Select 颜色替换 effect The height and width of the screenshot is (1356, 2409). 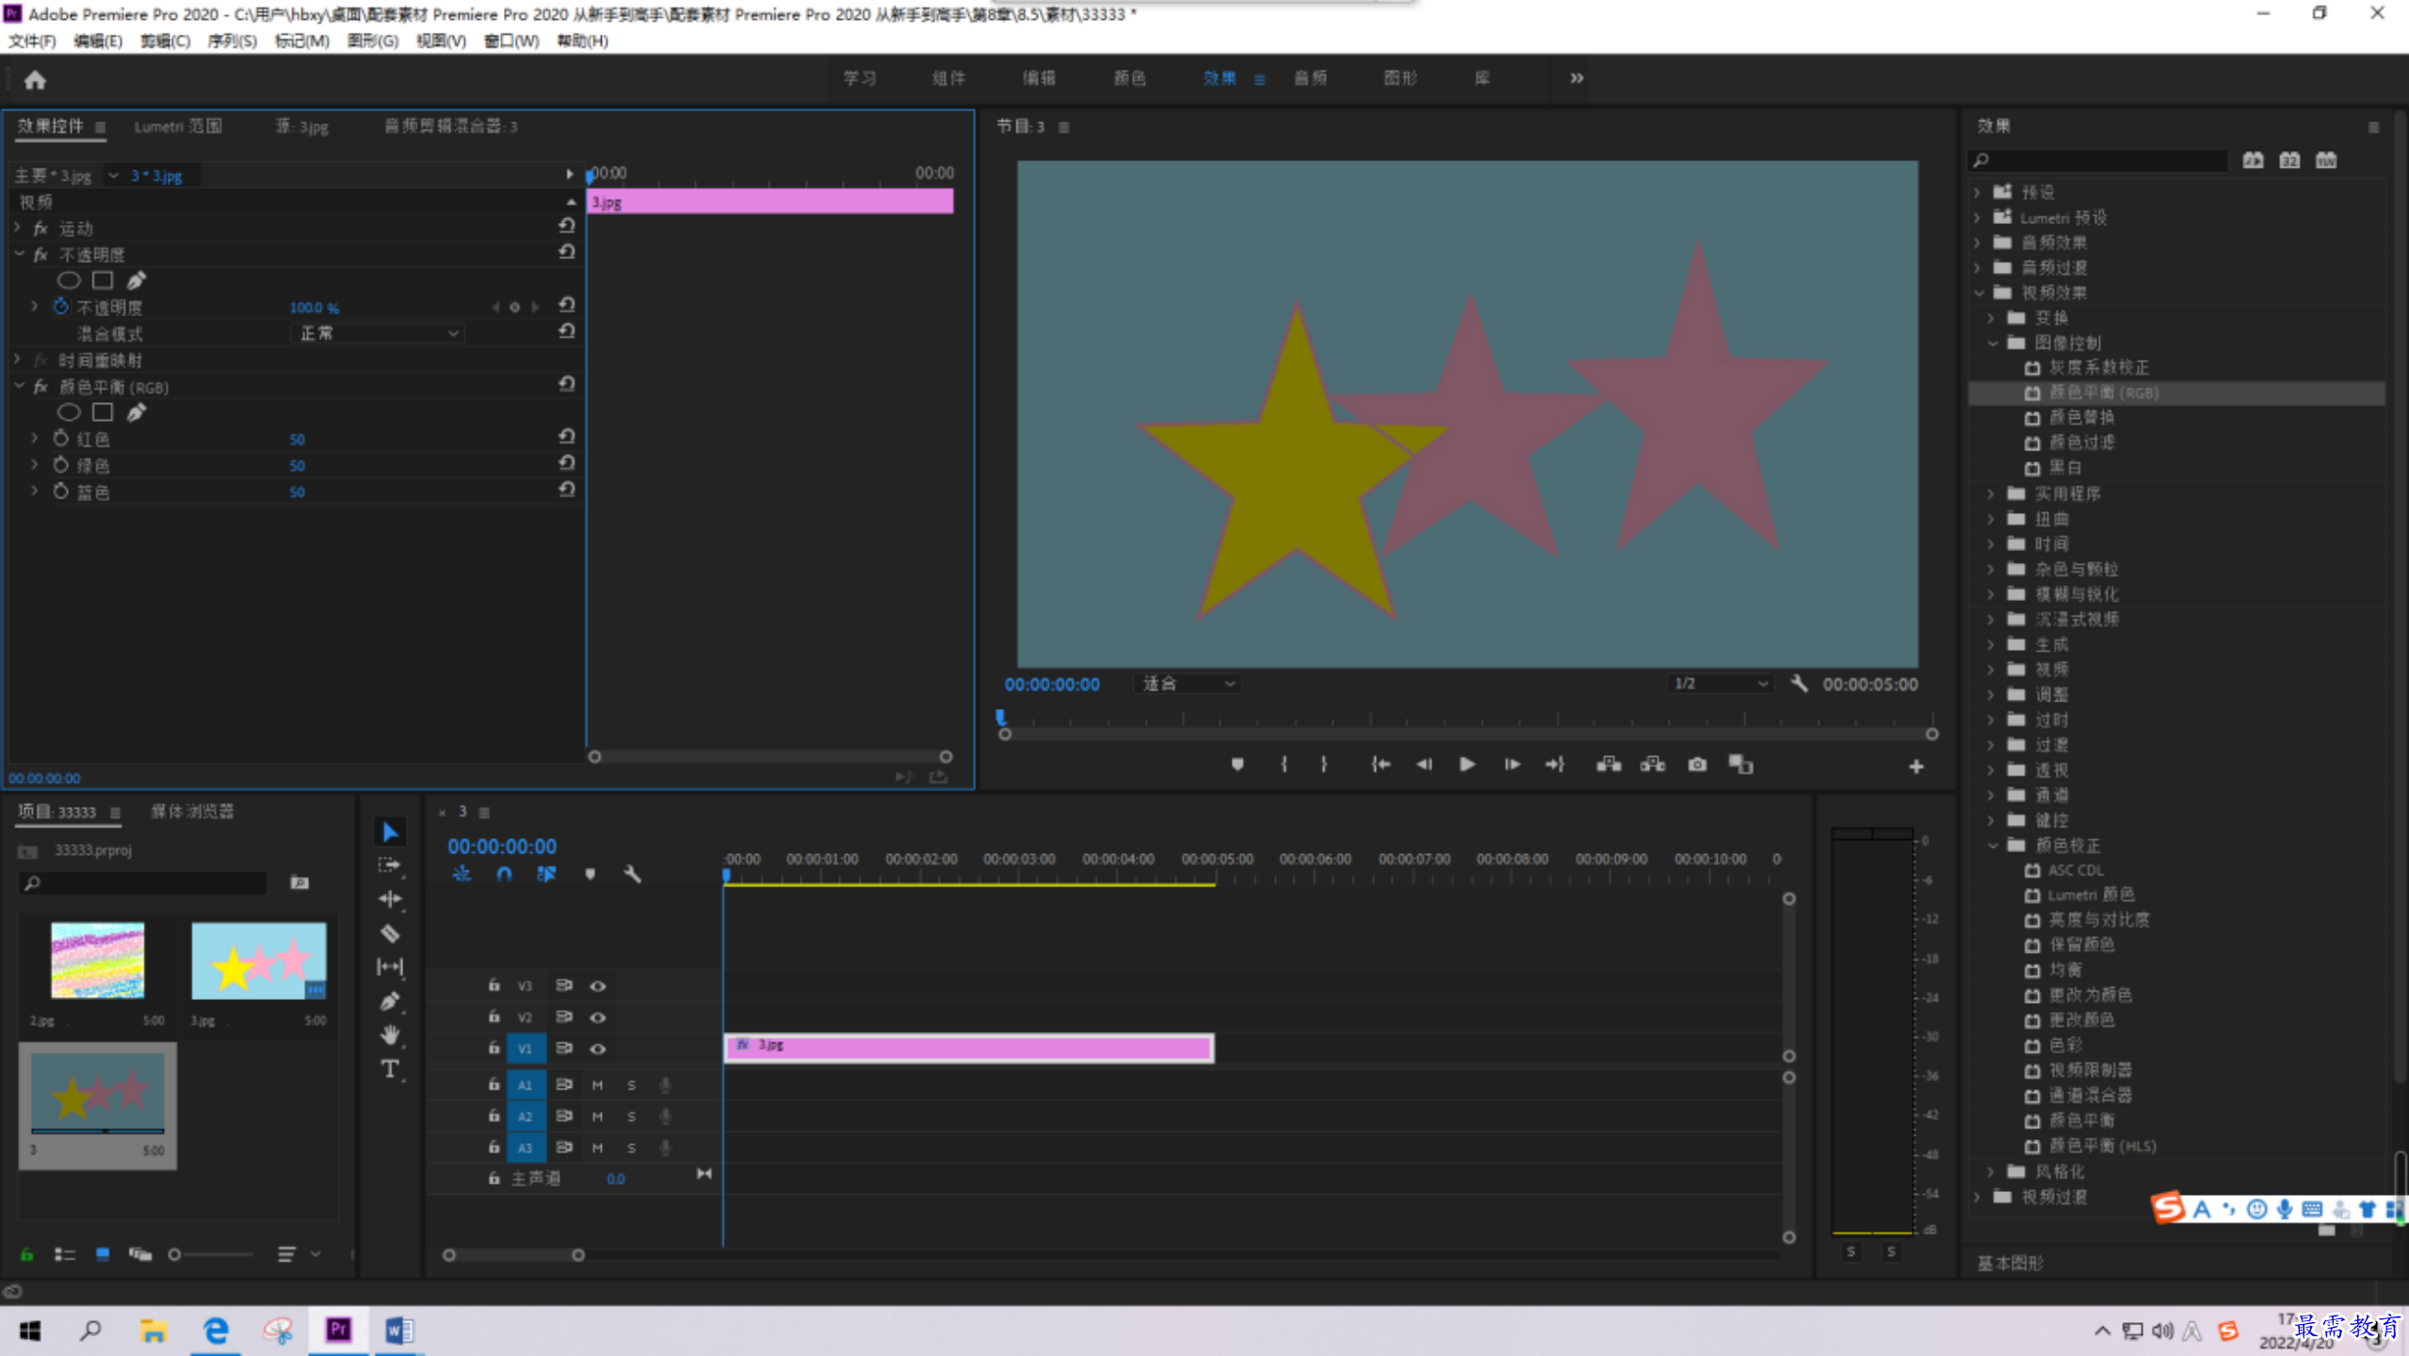point(2081,417)
